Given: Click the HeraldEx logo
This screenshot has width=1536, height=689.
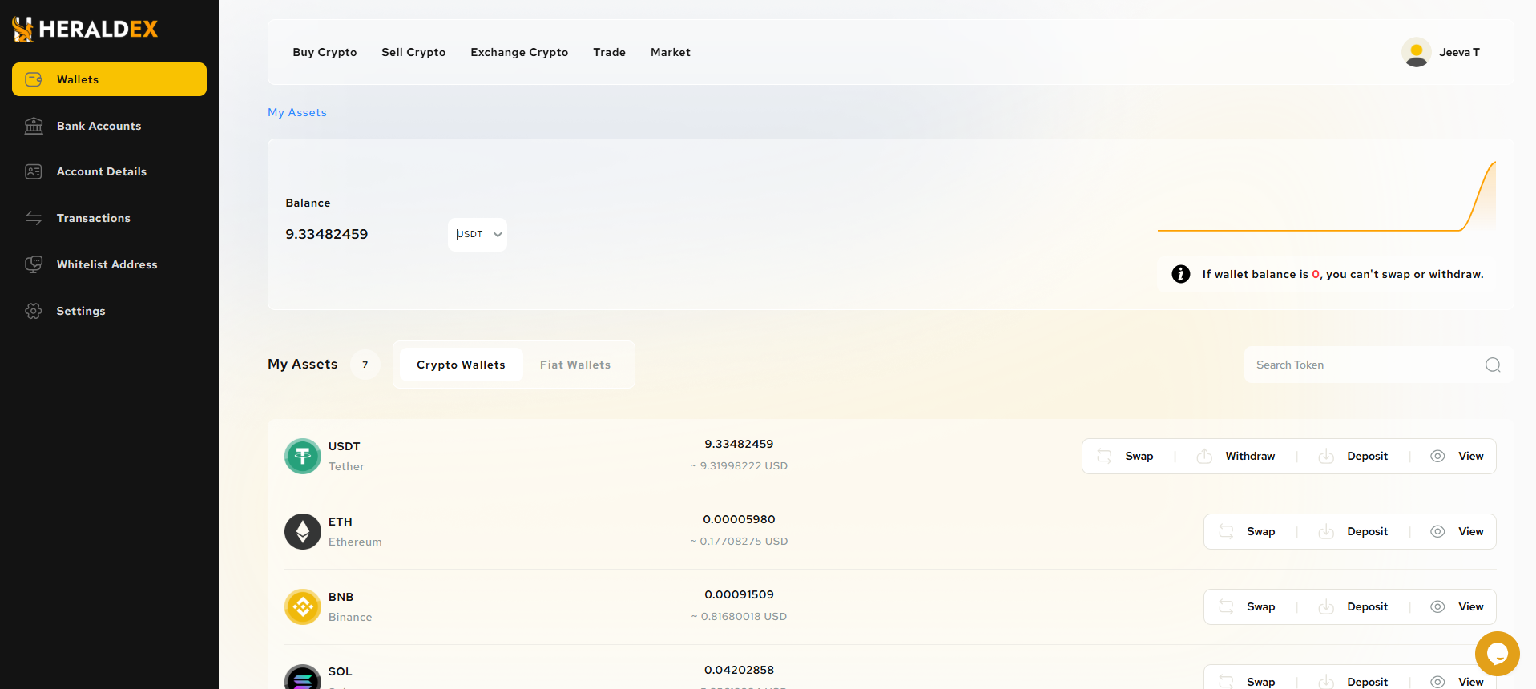Looking at the screenshot, I should pos(85,30).
